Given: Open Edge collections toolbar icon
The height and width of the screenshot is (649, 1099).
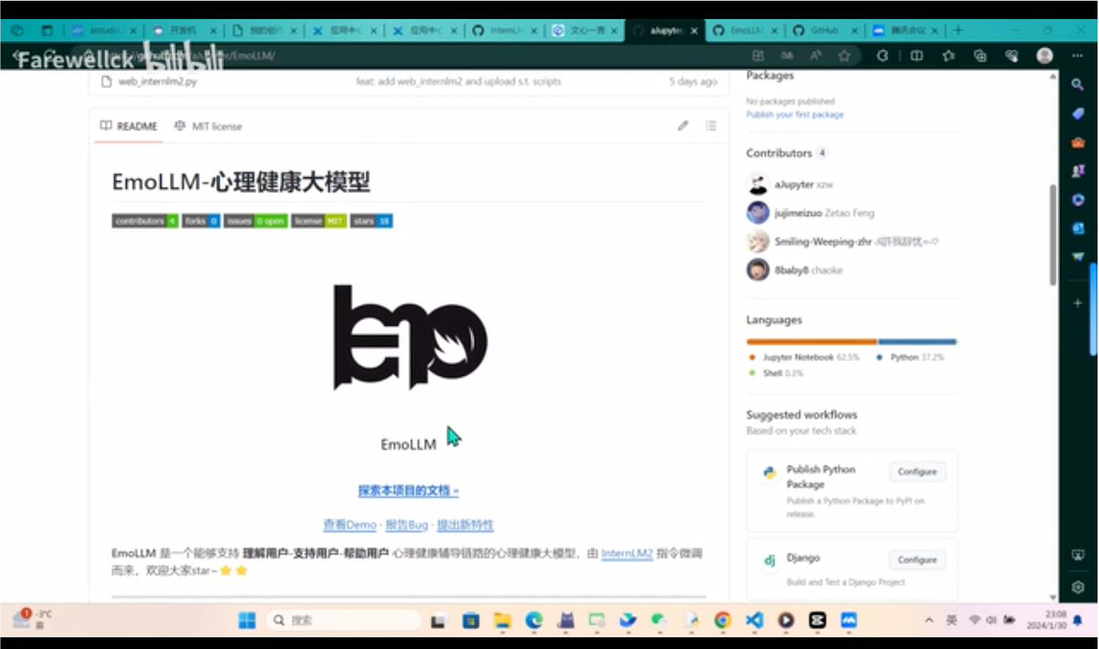Looking at the screenshot, I should pyautogui.click(x=980, y=56).
